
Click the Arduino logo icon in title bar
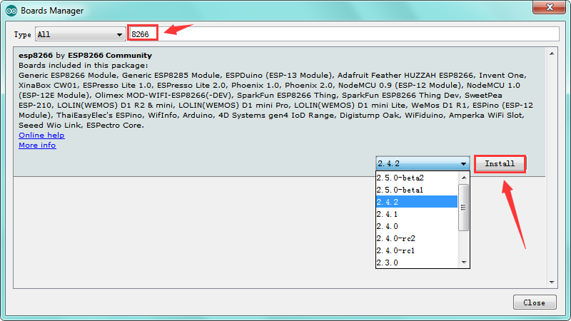tap(11, 11)
